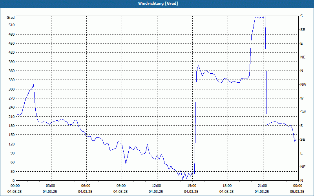This screenshot has height=196, width=314.
Task: Select the 120 degree axis label
Action: [12, 144]
